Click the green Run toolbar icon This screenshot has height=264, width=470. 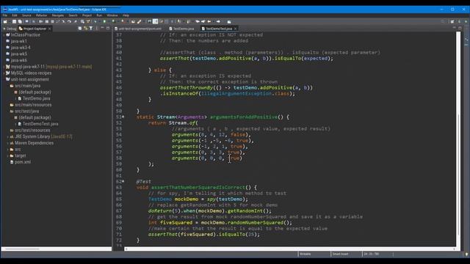[104, 21]
